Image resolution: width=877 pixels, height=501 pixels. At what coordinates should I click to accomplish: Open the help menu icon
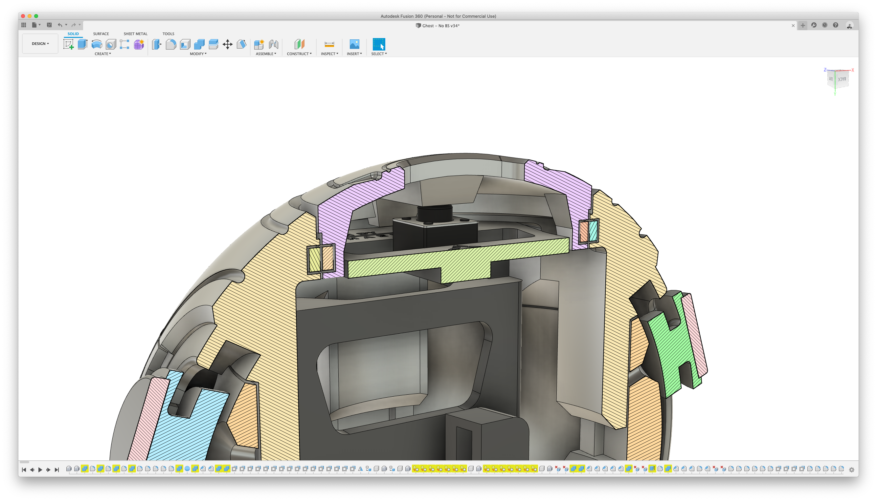pos(835,25)
